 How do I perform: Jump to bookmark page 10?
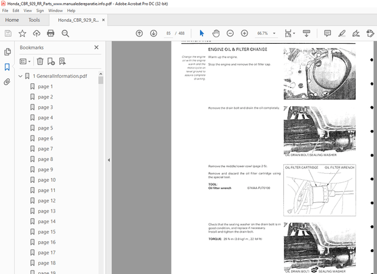pos(47,180)
